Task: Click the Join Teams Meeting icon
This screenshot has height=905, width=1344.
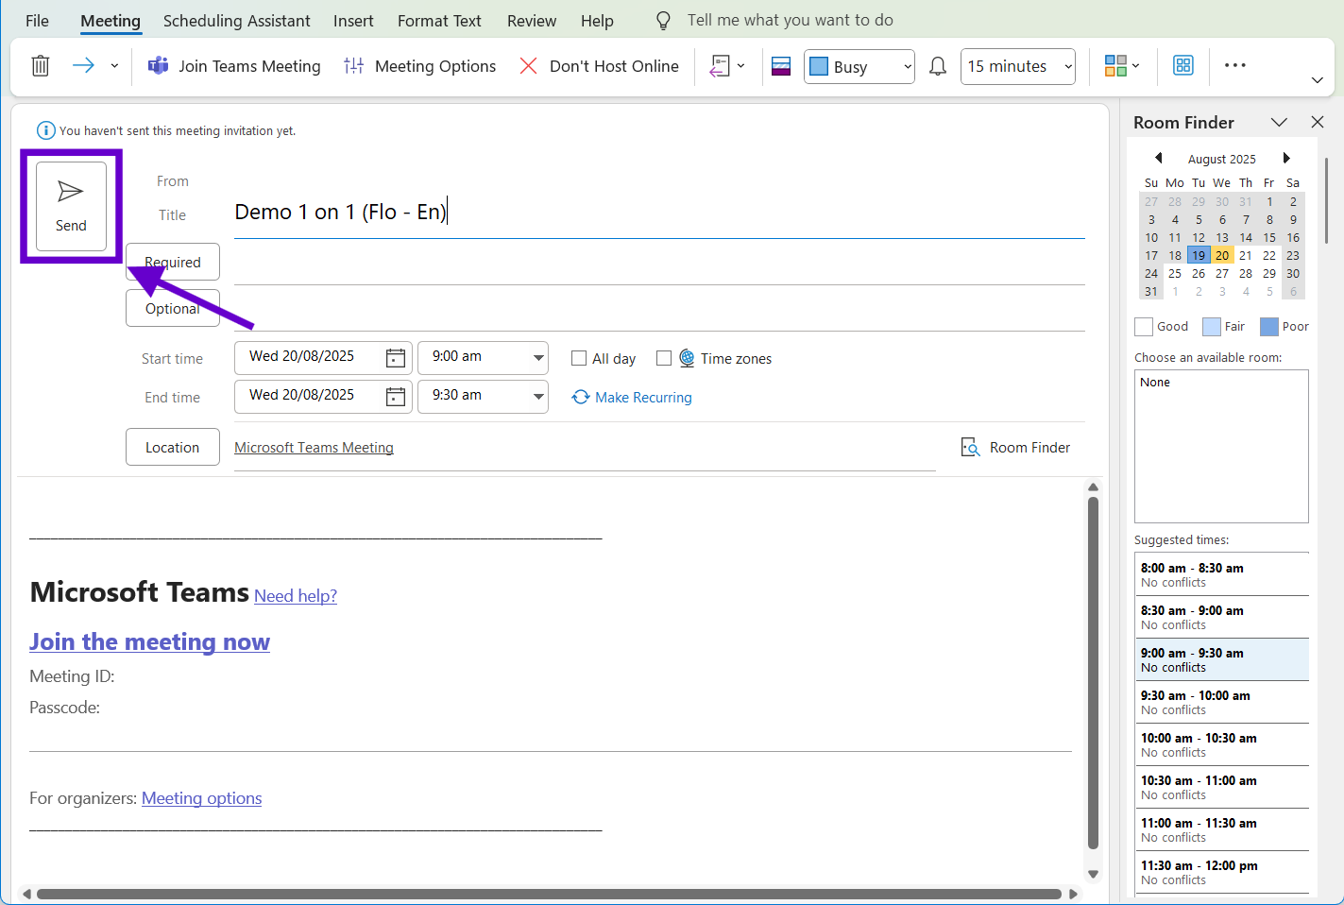Action: pyautogui.click(x=159, y=65)
